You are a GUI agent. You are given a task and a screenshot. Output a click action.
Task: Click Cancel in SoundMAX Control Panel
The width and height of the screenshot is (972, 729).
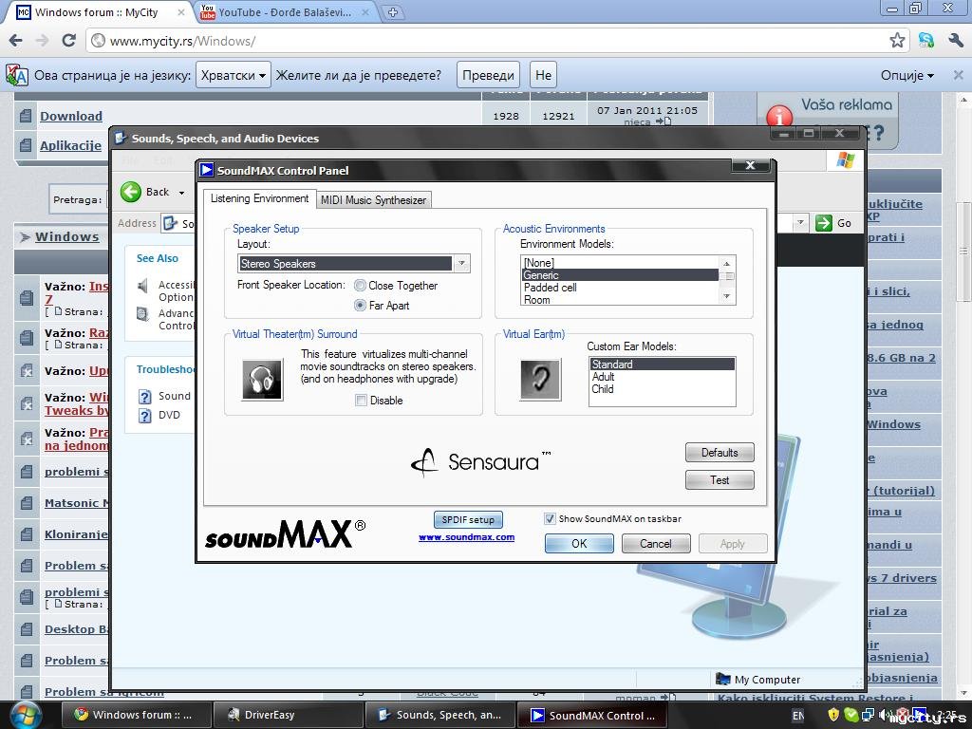click(x=656, y=544)
